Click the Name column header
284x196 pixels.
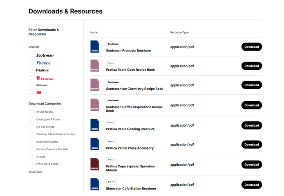94,32
